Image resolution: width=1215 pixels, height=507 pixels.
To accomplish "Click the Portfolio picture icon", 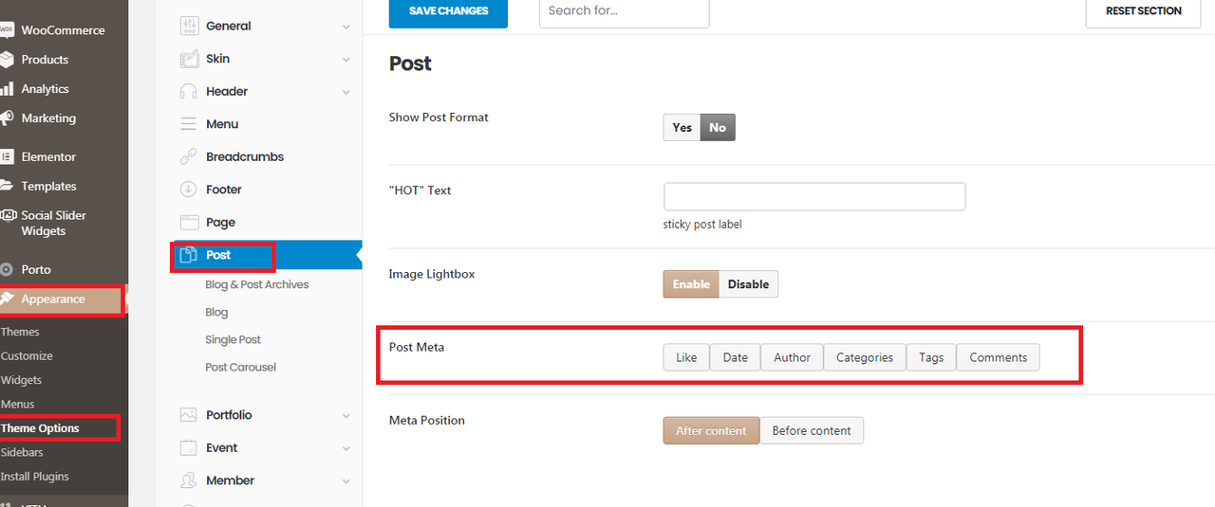I will pos(189,415).
